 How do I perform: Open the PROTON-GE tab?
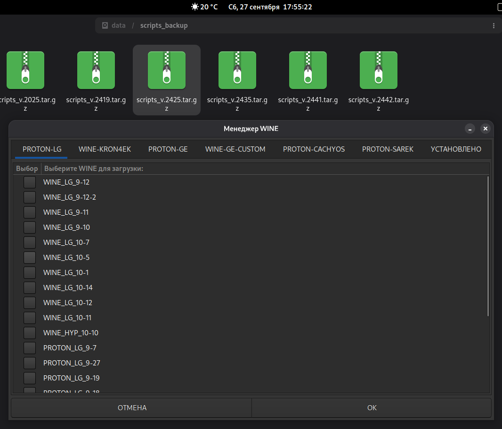168,149
